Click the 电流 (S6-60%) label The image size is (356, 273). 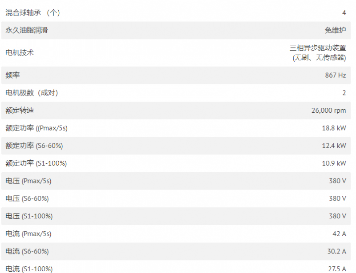pyautogui.click(x=27, y=252)
